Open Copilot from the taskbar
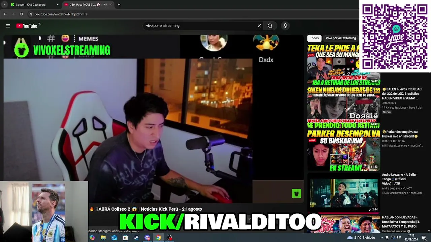 tap(92, 238)
